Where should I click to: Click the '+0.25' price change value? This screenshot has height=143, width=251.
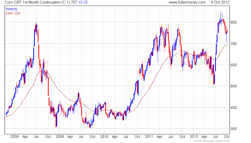point(83,2)
